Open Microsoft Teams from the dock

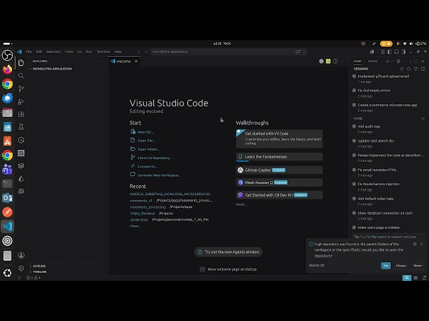(x=7, y=169)
